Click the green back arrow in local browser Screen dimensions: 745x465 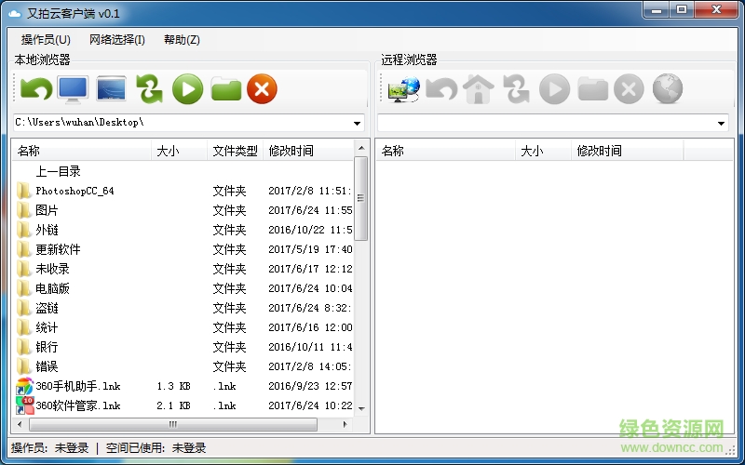point(36,88)
